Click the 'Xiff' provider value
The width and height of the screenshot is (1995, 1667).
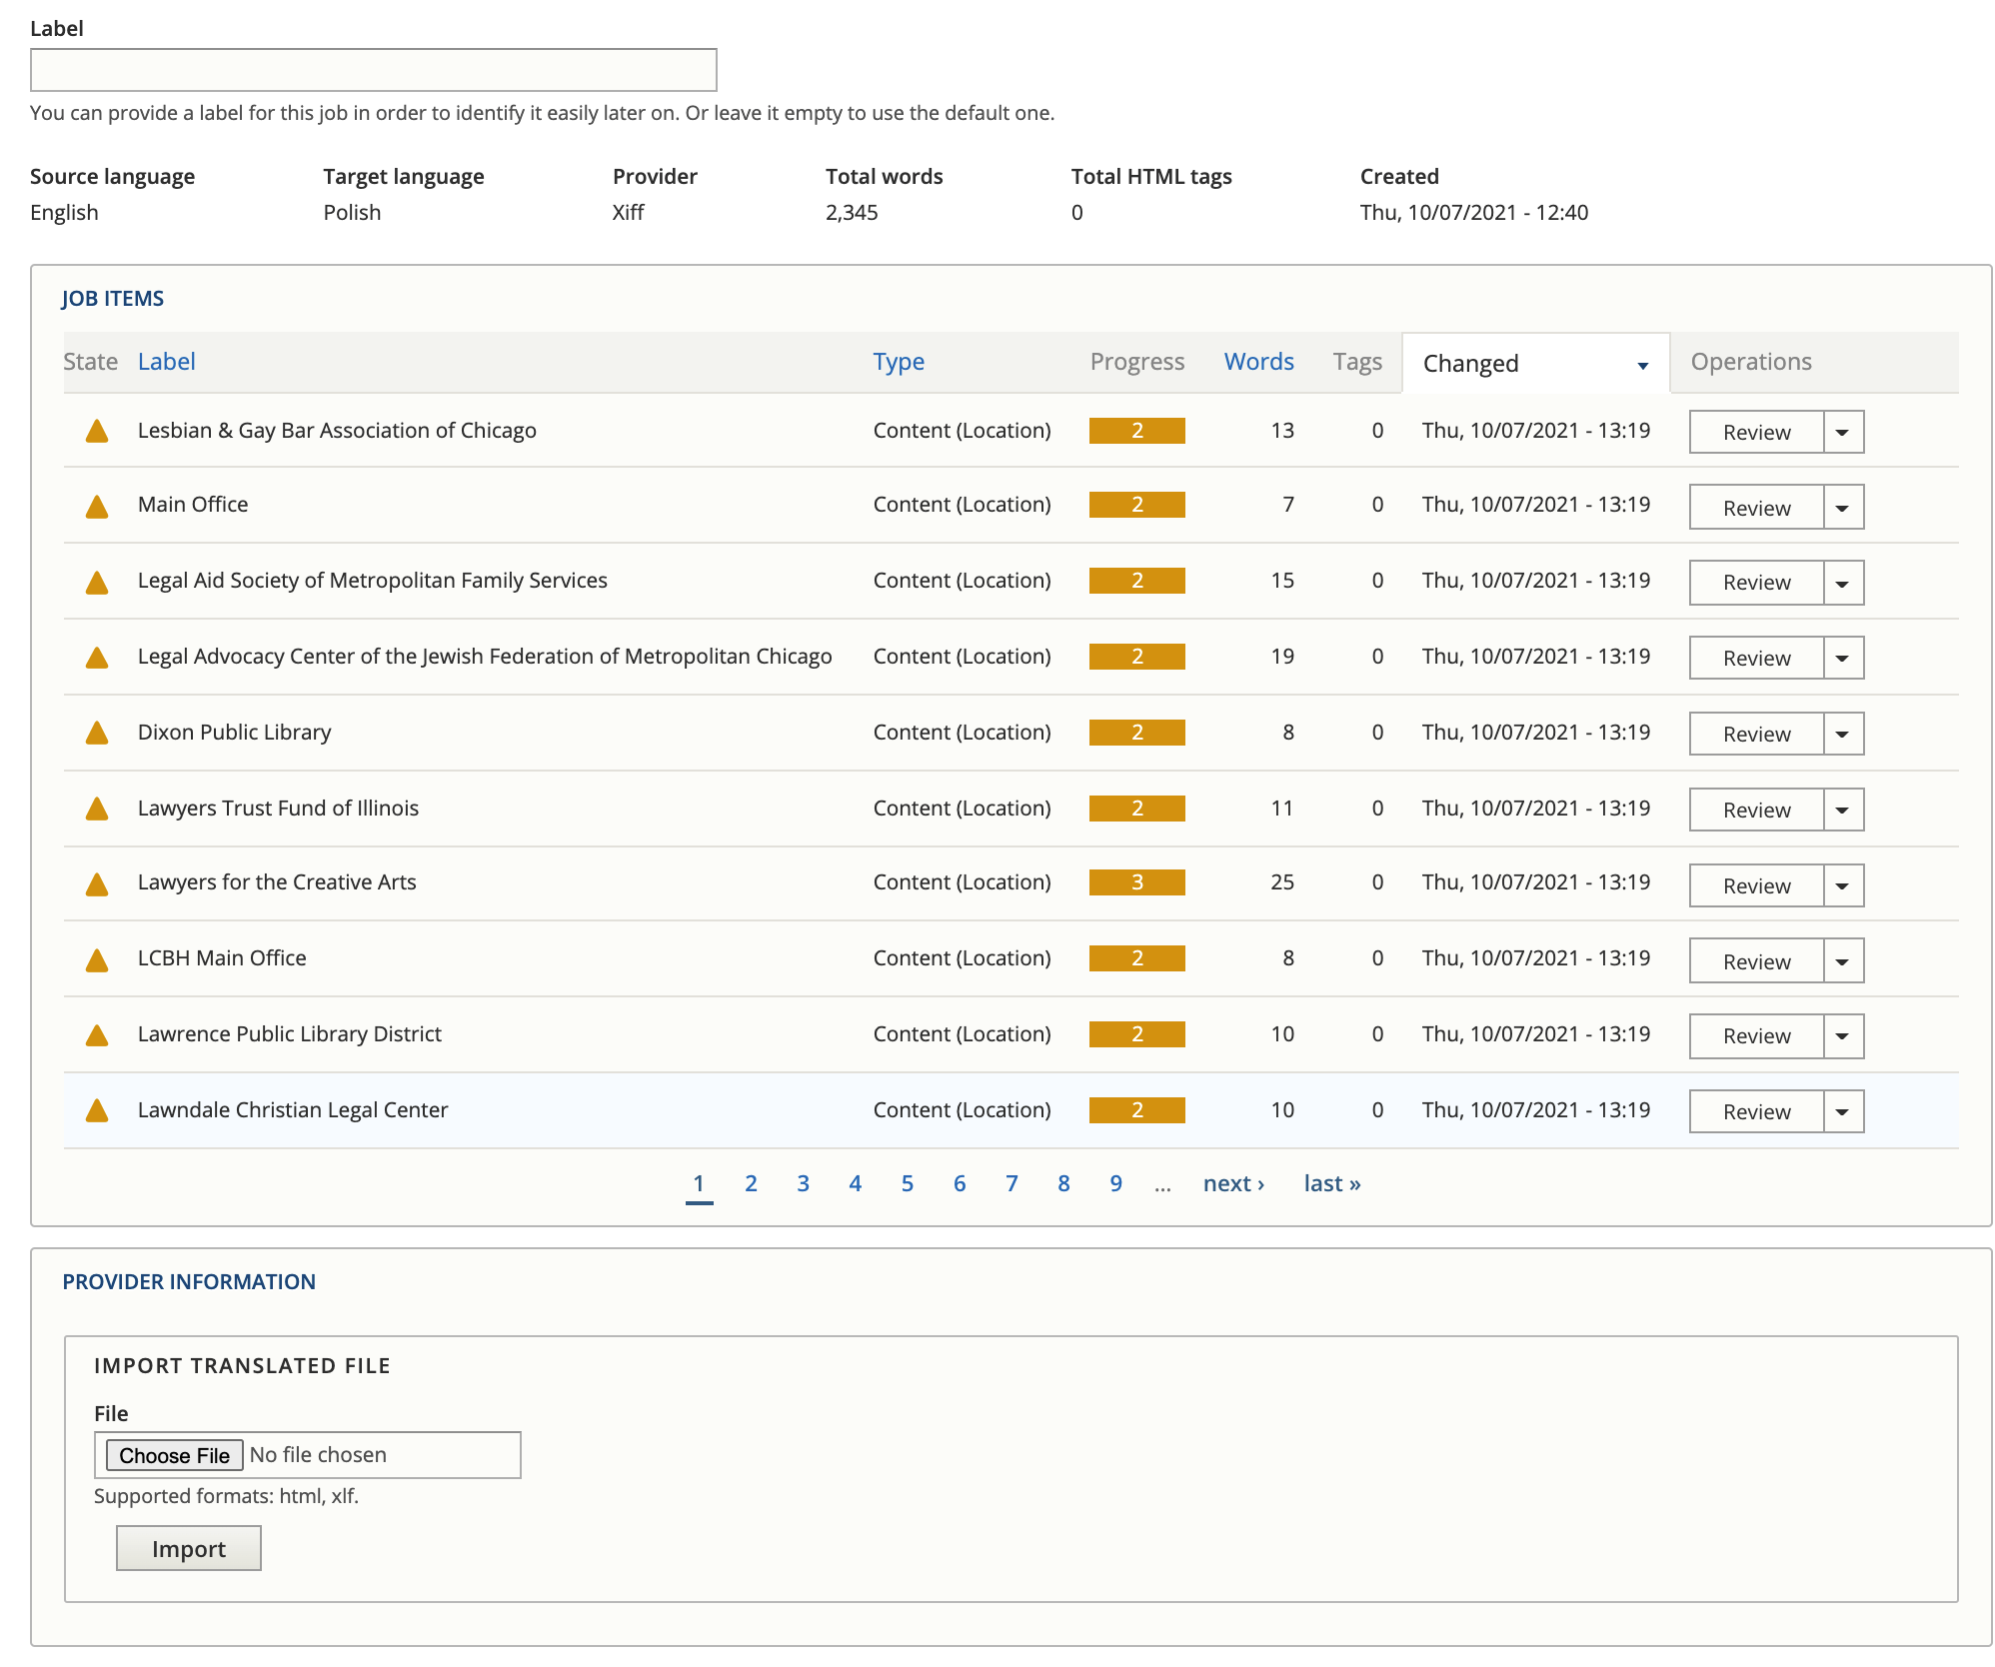tap(629, 212)
